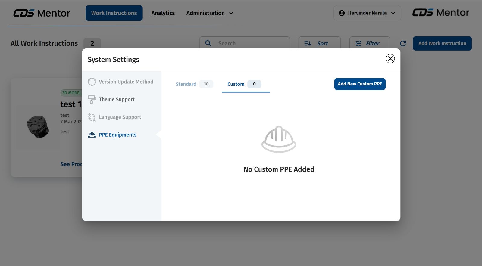Open the Analytics menu item

click(163, 13)
